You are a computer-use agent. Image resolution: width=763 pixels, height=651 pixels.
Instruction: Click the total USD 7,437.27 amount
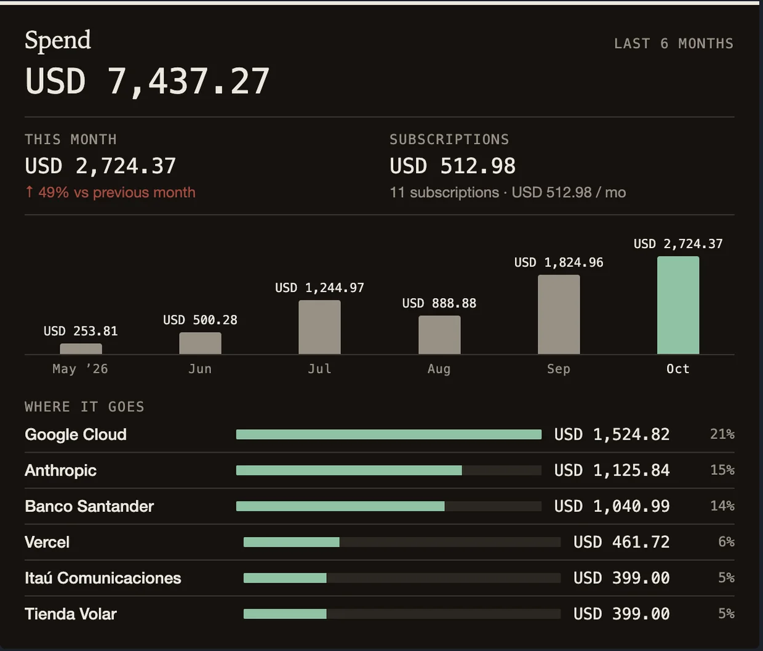click(147, 81)
